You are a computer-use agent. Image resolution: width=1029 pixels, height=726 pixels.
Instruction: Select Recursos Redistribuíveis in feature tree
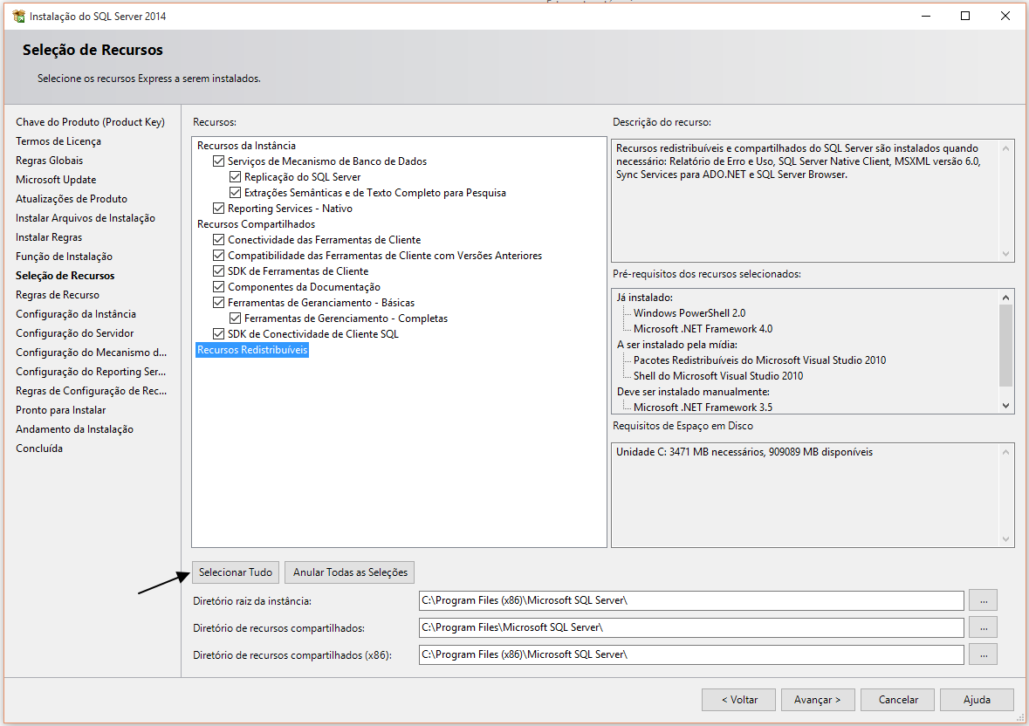pyautogui.click(x=252, y=350)
